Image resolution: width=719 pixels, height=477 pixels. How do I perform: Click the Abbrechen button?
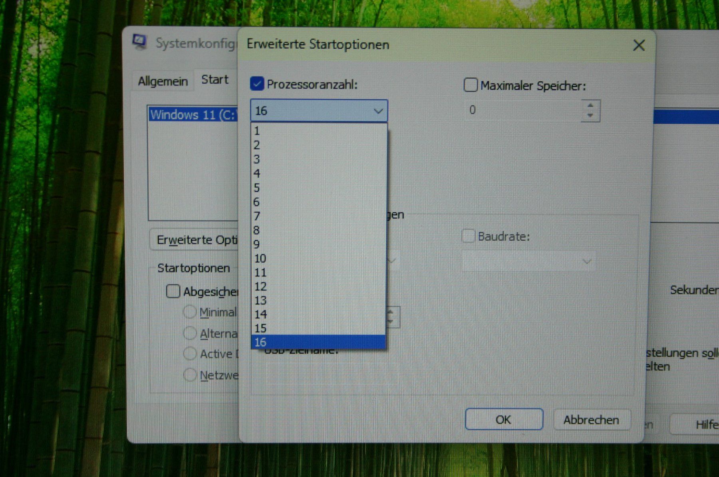point(591,420)
